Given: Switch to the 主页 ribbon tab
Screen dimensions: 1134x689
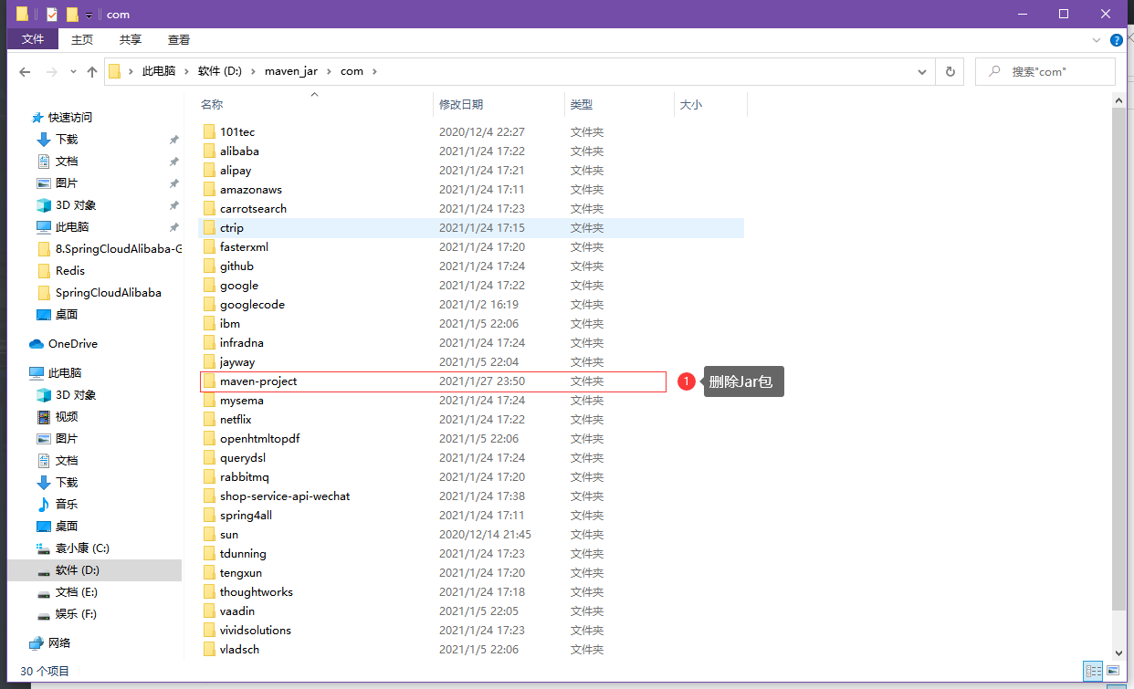Looking at the screenshot, I should pos(82,39).
